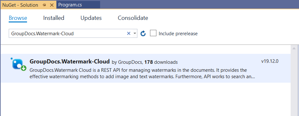299x116 pixels.
Task: Pin the NuGet - Solution tab
Action: click(x=44, y=5)
